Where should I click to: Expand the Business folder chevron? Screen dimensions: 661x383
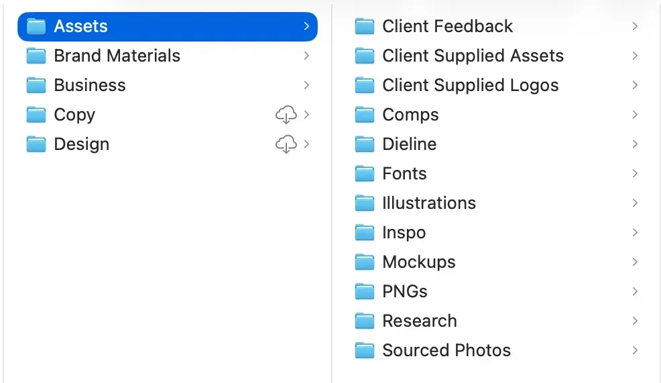pos(306,85)
